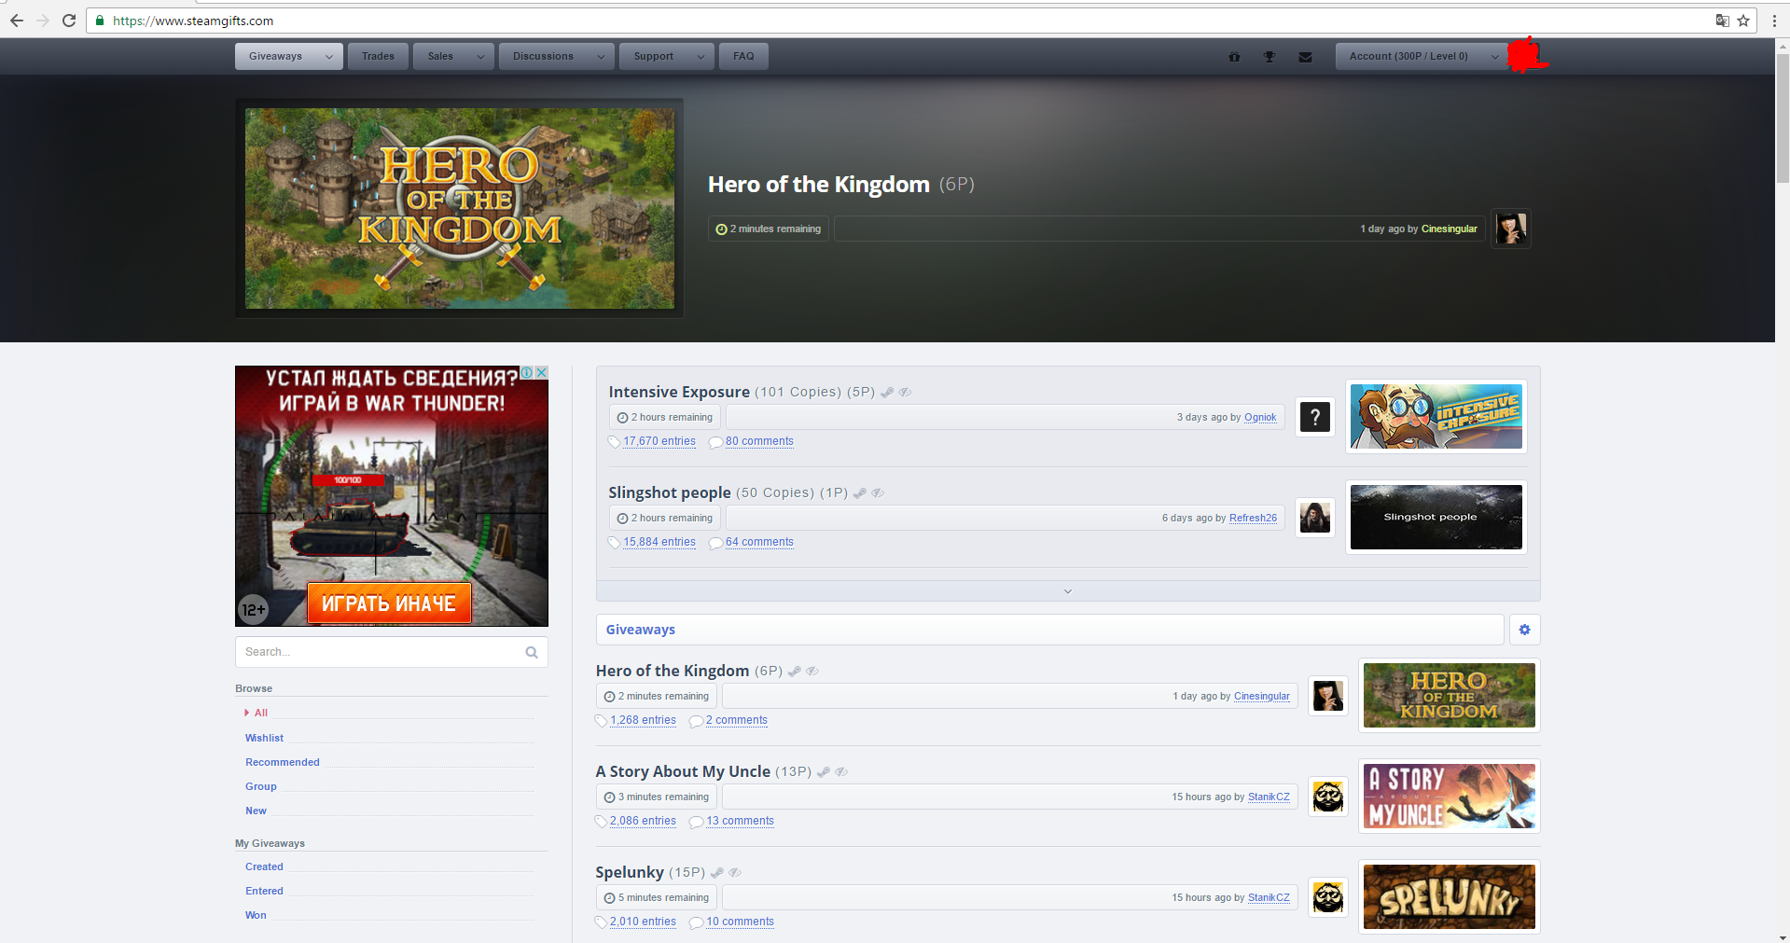This screenshot has height=943, width=1790.
Task: Open Cinesingular's avatar in the giveaways list
Action: coord(1328,696)
